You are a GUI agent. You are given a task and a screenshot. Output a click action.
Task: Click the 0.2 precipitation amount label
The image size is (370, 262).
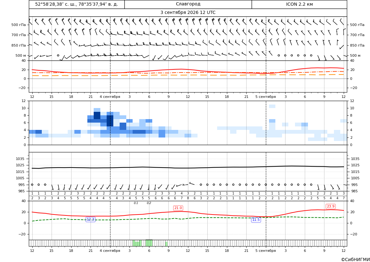pyautogui.click(x=149, y=203)
